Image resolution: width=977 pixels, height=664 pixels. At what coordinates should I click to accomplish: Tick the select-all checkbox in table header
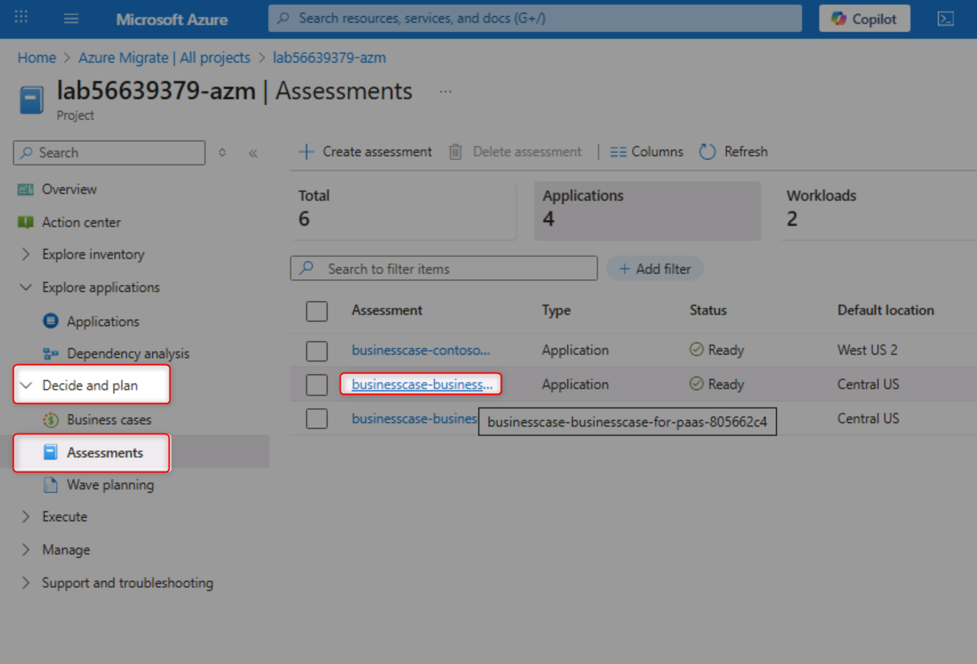coord(317,311)
